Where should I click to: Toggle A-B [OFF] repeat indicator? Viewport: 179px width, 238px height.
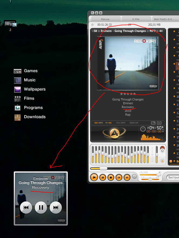[x=121, y=123]
